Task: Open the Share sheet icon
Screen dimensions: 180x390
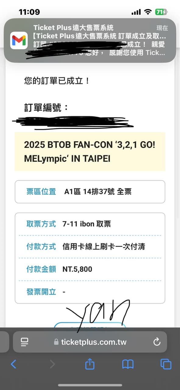Action: point(90,364)
